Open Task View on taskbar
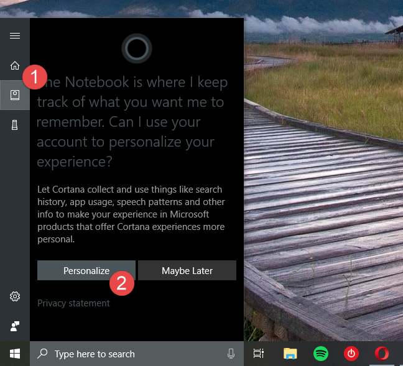The height and width of the screenshot is (366, 403). coord(259,354)
